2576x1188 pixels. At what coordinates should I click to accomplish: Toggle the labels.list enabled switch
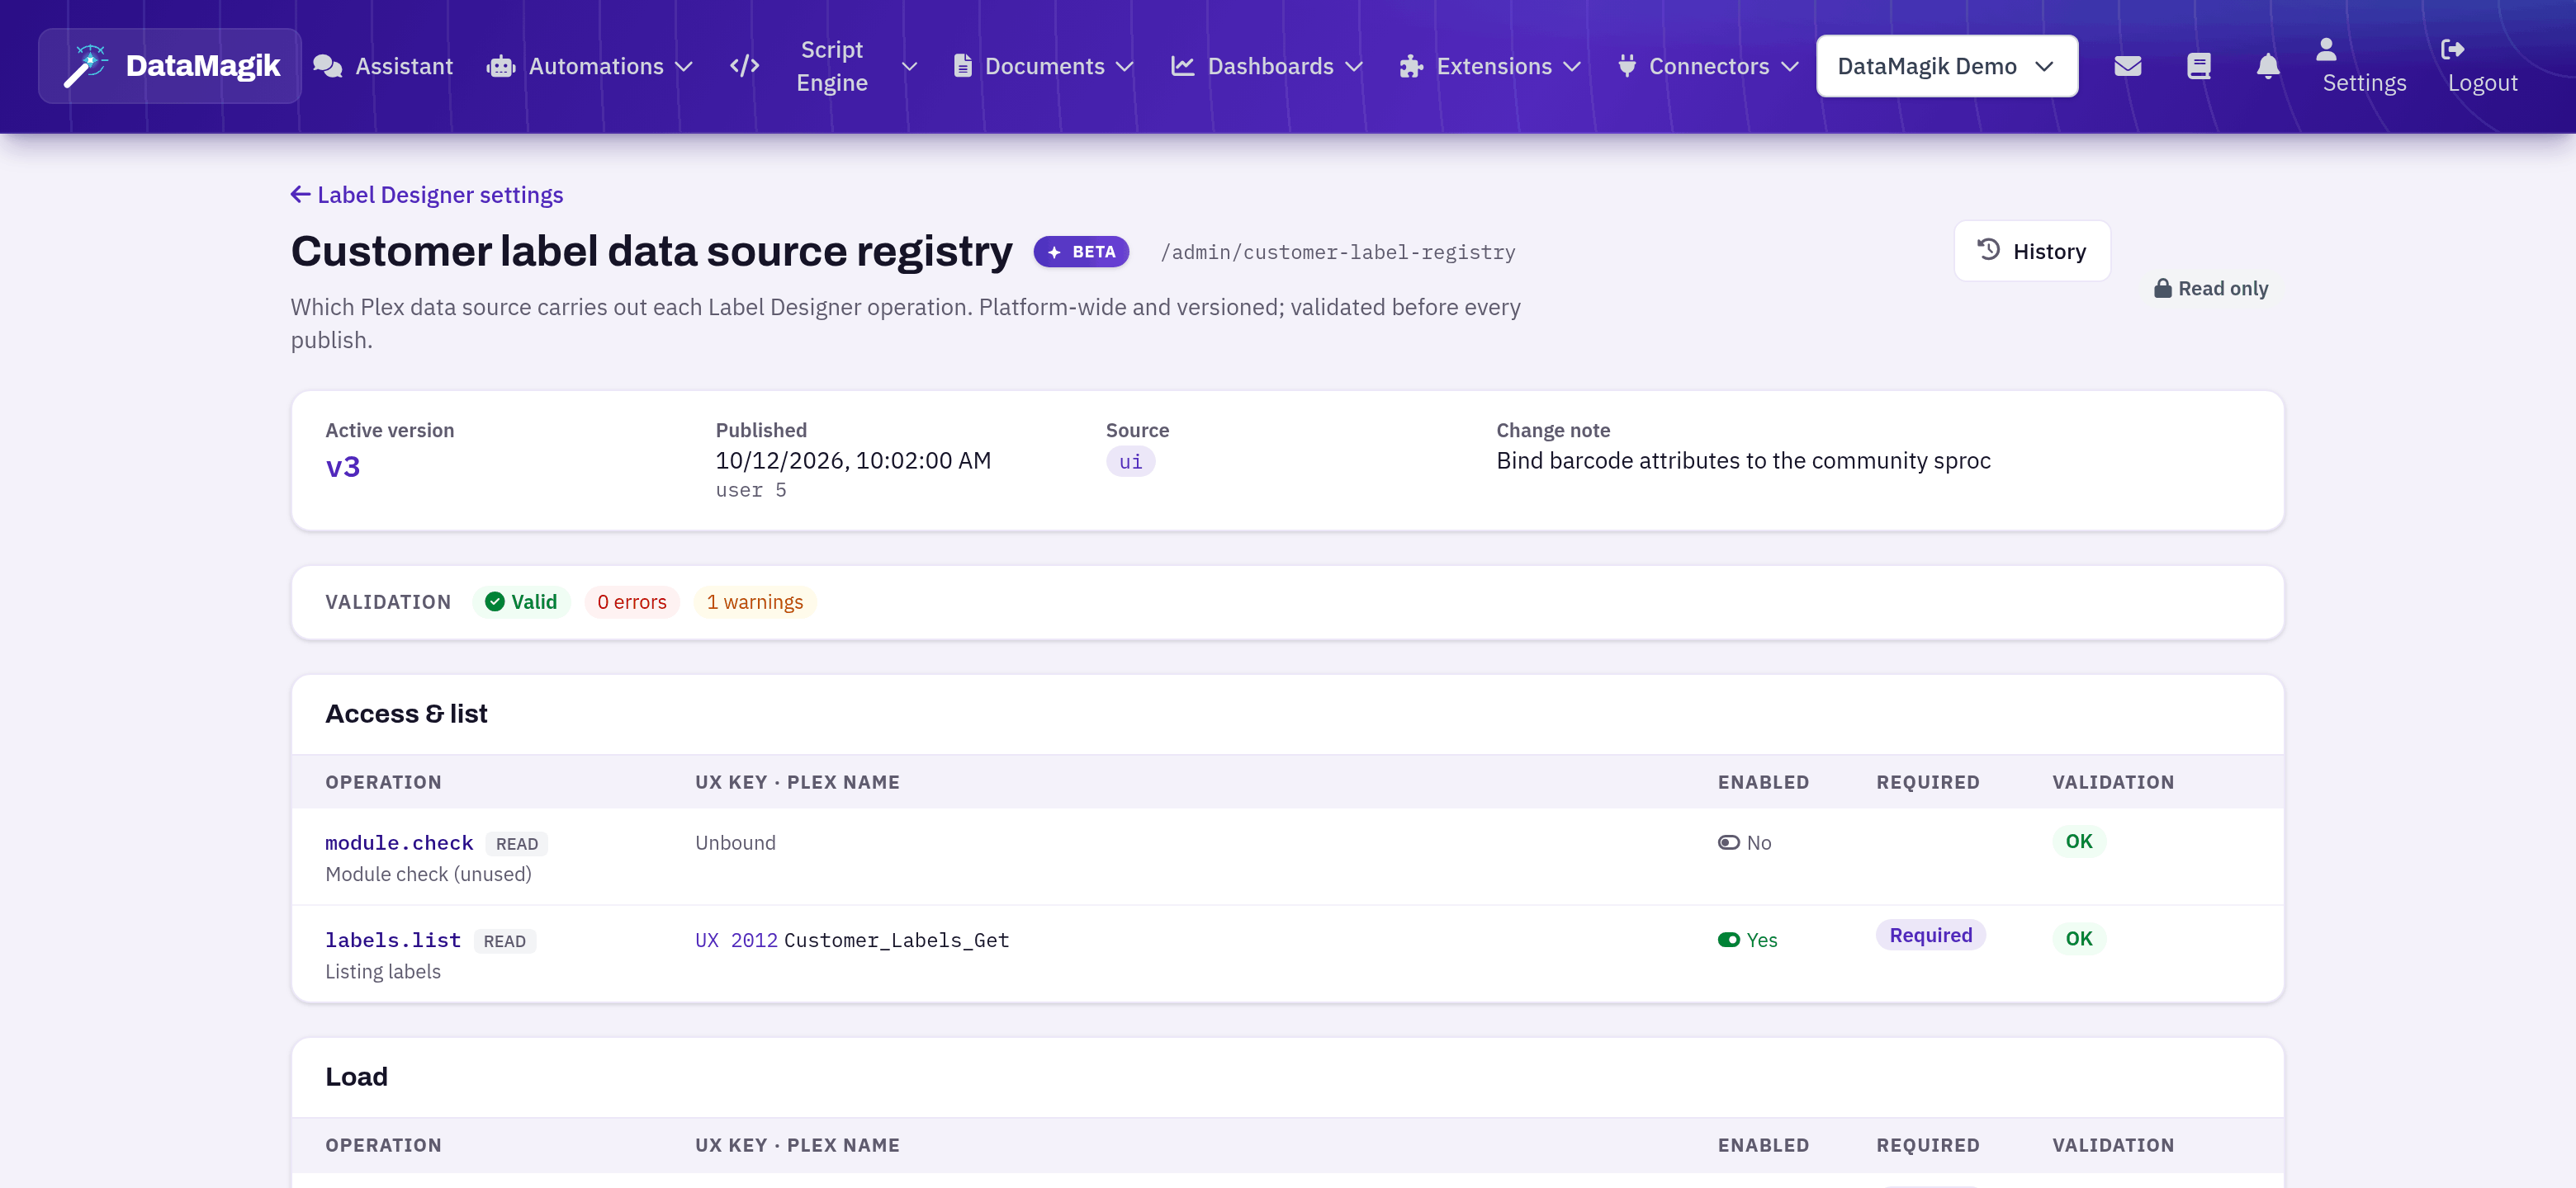(x=1728, y=939)
